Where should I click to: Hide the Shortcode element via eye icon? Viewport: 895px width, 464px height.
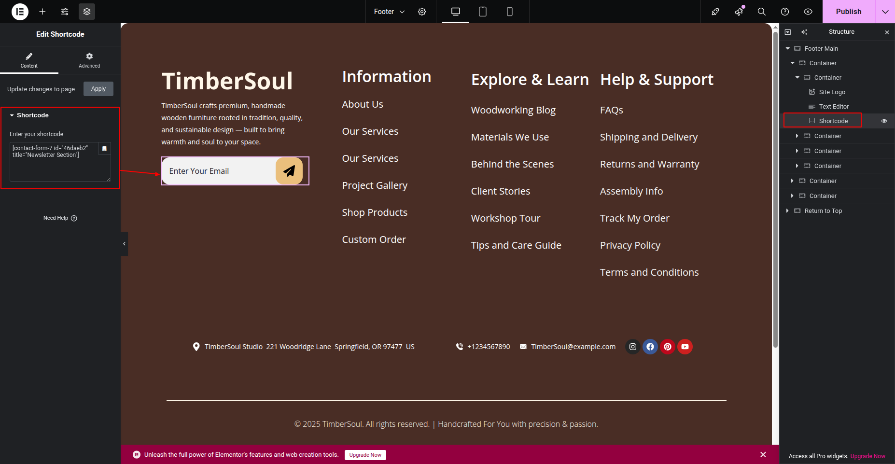[x=884, y=121]
